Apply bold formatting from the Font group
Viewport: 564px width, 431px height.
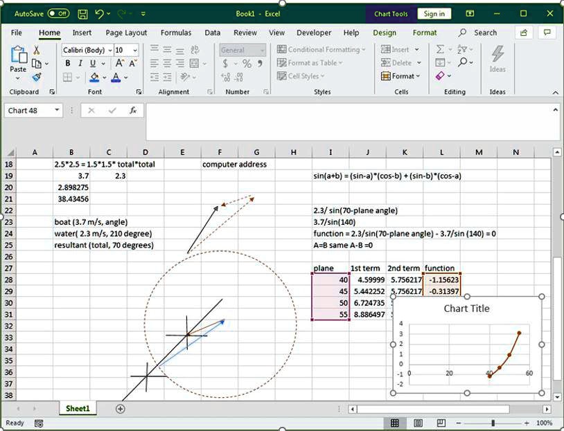coord(67,63)
